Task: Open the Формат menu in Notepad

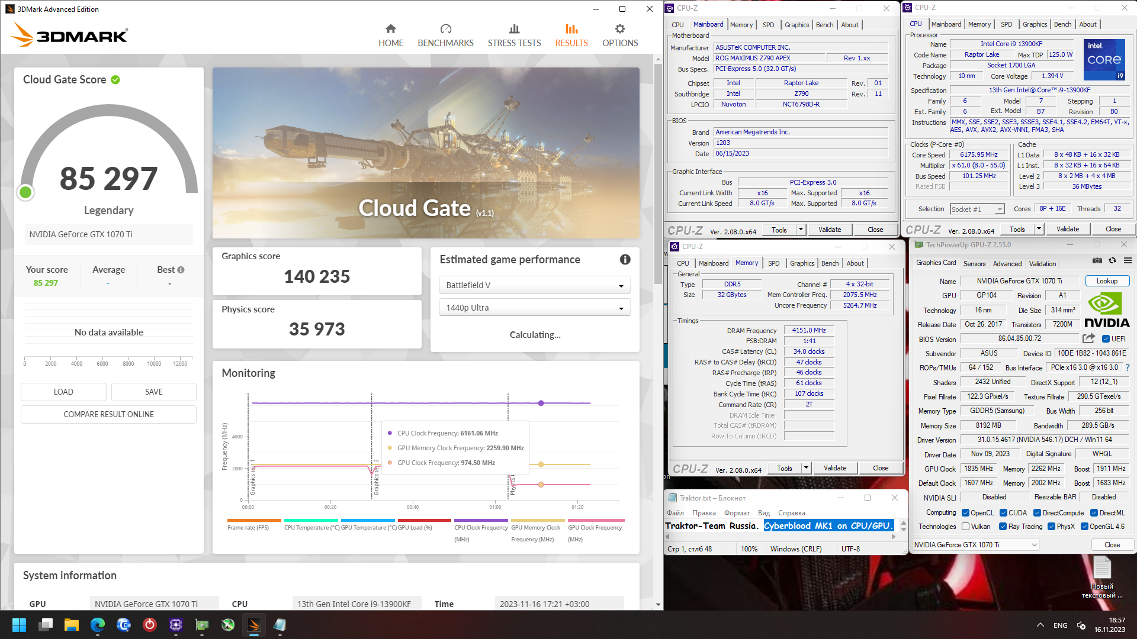Action: [737, 513]
